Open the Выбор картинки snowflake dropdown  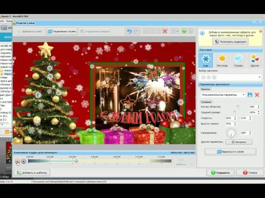(x=230, y=77)
